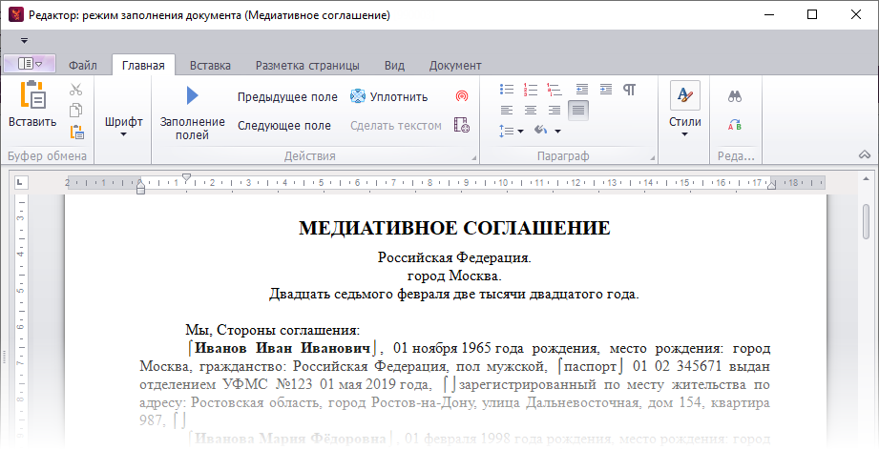This screenshot has width=879, height=450.
Task: Open the purple application menu button
Action: click(x=30, y=64)
